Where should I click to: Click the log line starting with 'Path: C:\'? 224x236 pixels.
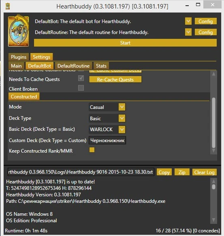coord(86,201)
